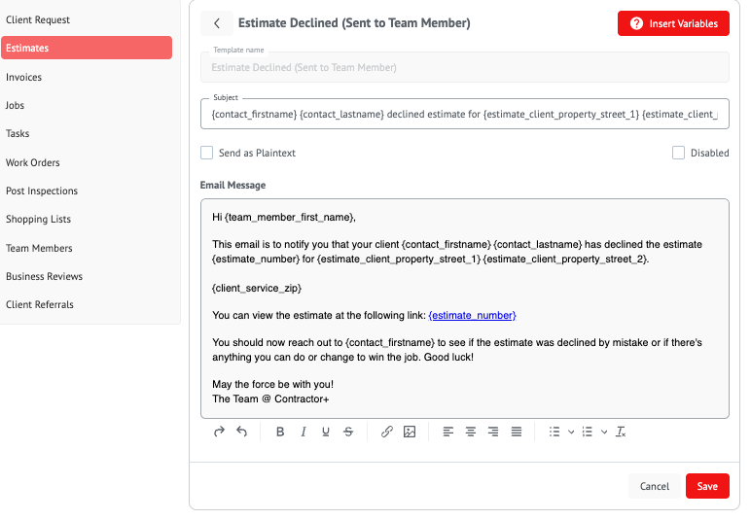751x520 pixels.
Task: Open Invoices in the sidebar
Action: pos(24,77)
